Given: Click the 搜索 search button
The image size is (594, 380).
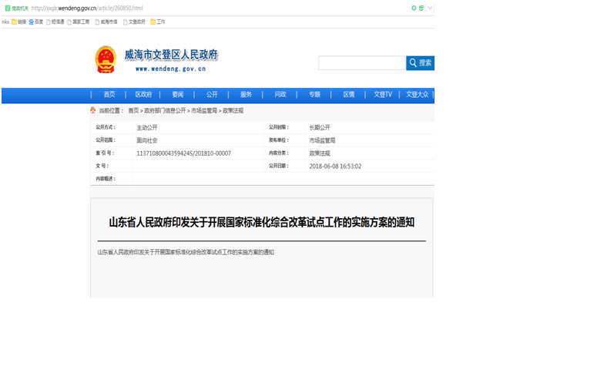Looking at the screenshot, I should [421, 62].
